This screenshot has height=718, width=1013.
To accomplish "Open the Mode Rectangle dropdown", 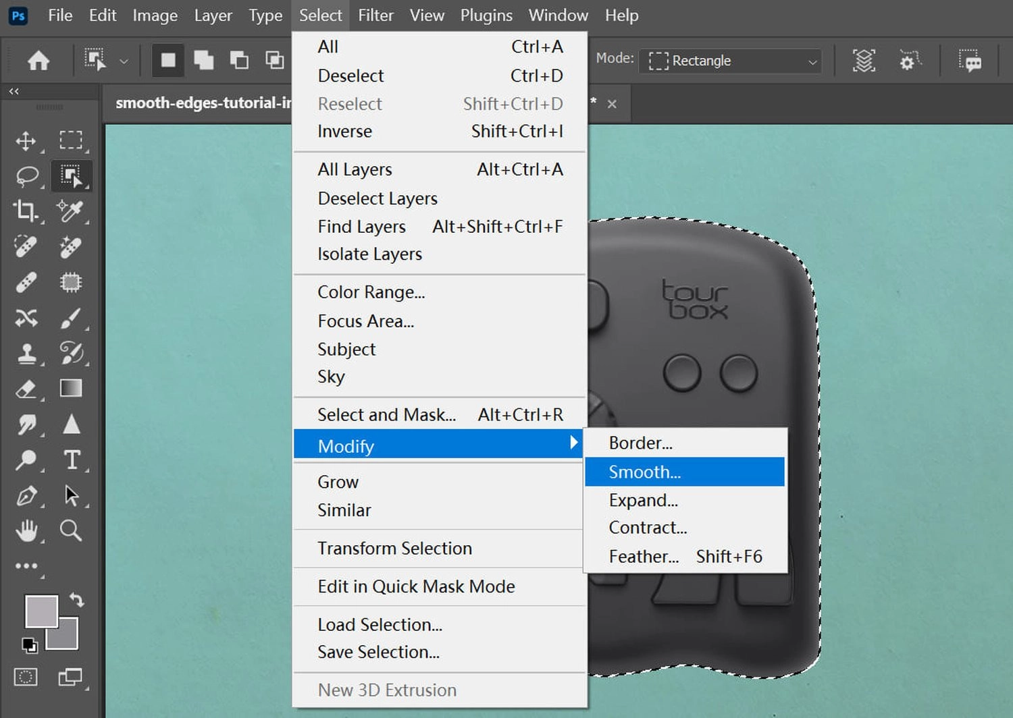I will pyautogui.click(x=731, y=61).
